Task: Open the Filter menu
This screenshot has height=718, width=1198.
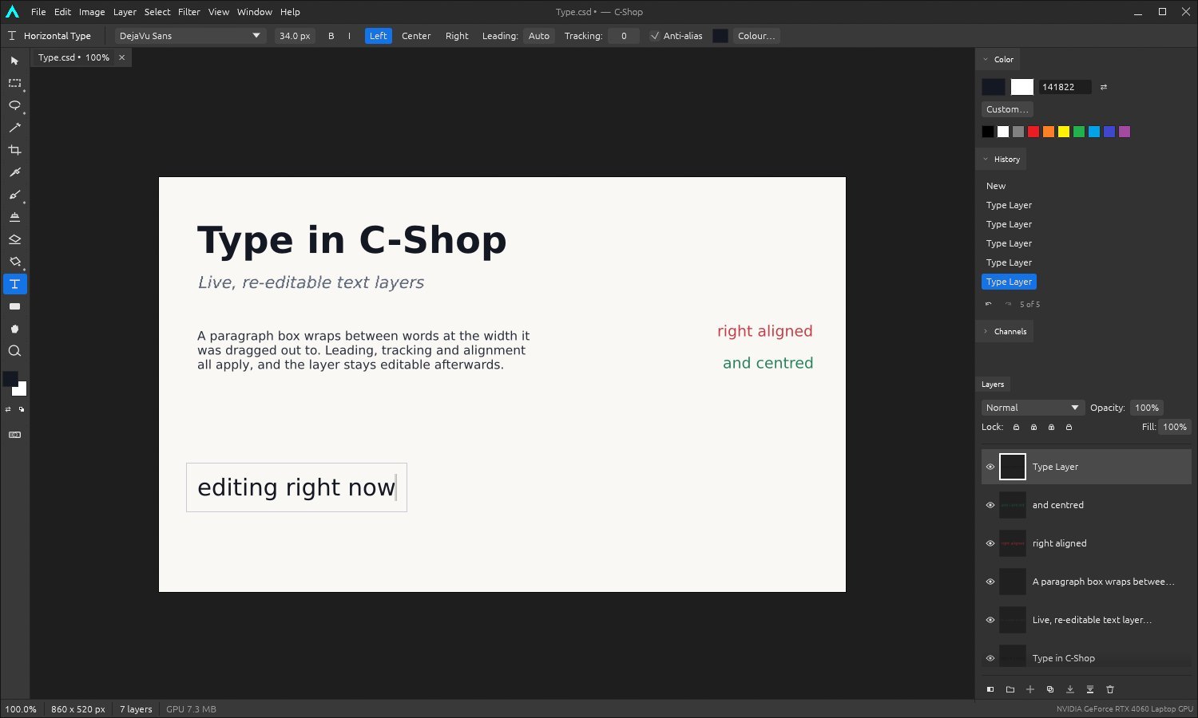Action: pos(189,12)
